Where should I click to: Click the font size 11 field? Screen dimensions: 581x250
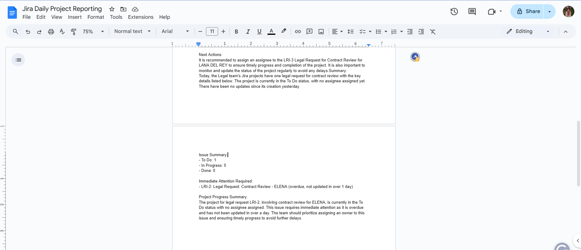pyautogui.click(x=212, y=31)
